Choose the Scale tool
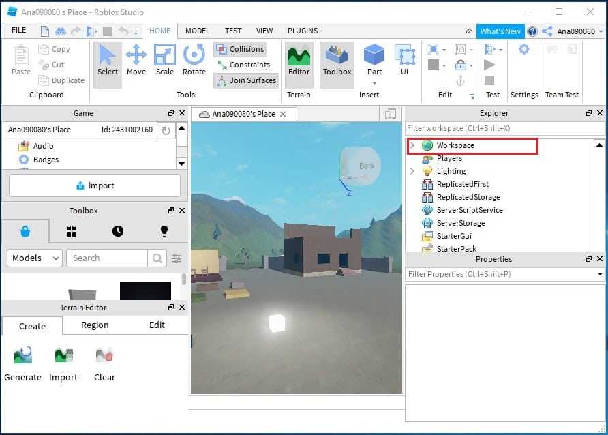 tap(165, 60)
